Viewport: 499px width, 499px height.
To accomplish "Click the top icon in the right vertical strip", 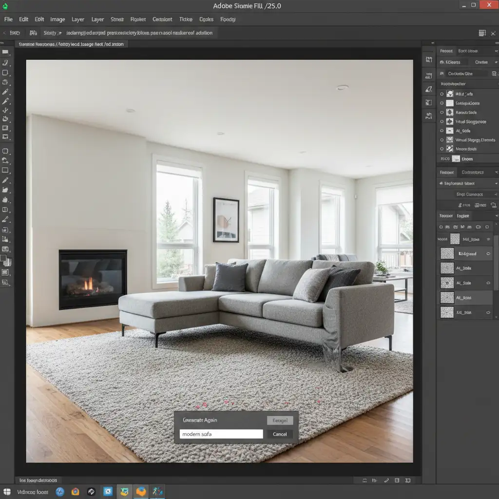I will coord(429,59).
